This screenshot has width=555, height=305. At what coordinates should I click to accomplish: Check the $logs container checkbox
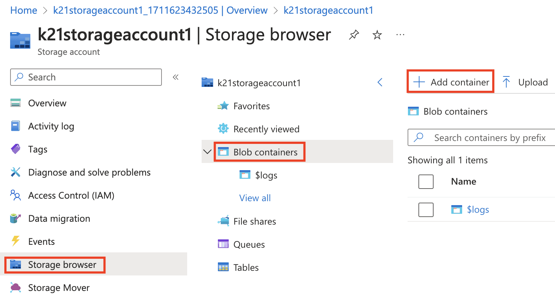click(426, 209)
